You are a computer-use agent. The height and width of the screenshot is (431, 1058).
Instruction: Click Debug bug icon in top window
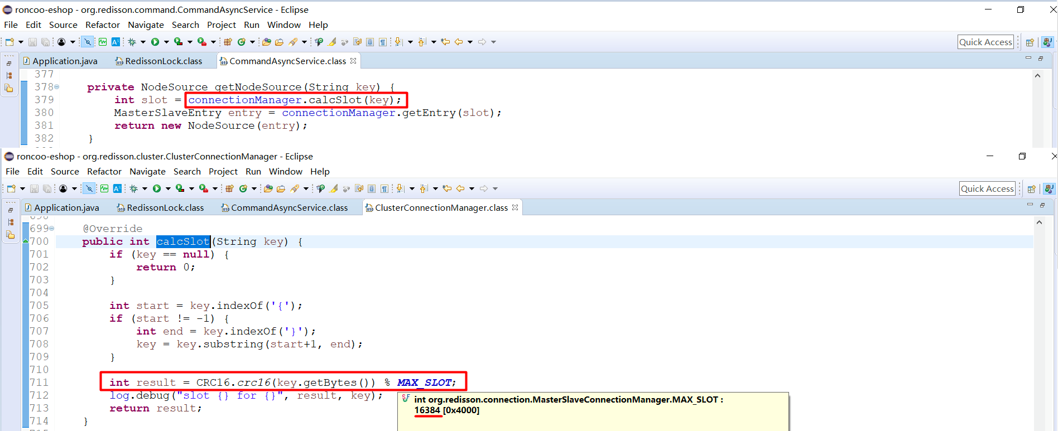pyautogui.click(x=132, y=42)
